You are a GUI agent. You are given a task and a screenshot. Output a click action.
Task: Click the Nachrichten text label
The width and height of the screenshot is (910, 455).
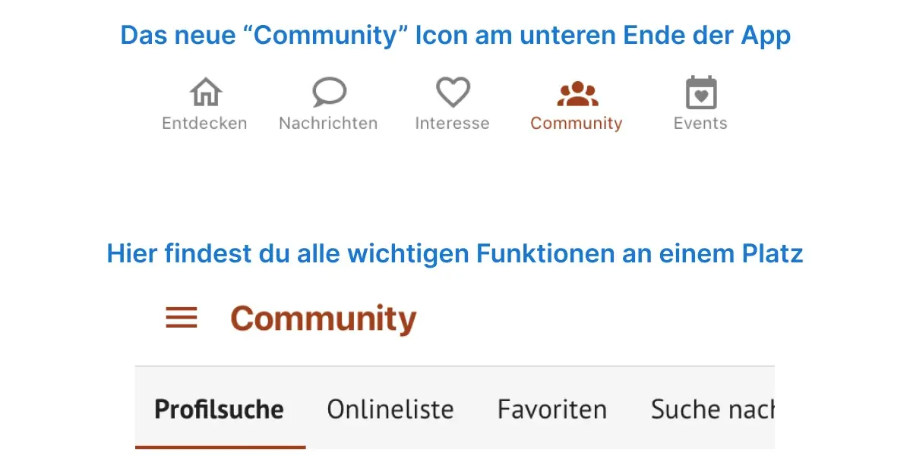pyautogui.click(x=328, y=124)
